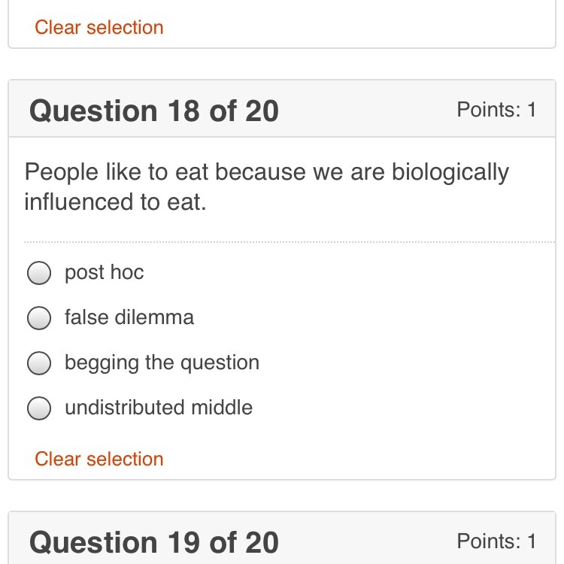Image resolution: width=564 pixels, height=564 pixels.
Task: Choose the 'false dilemma' radio option
Action: coord(39,318)
